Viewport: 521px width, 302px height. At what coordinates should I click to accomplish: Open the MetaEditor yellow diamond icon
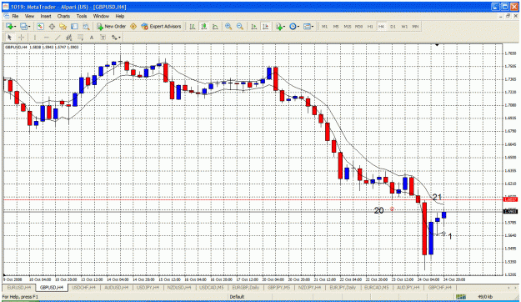tap(133, 26)
